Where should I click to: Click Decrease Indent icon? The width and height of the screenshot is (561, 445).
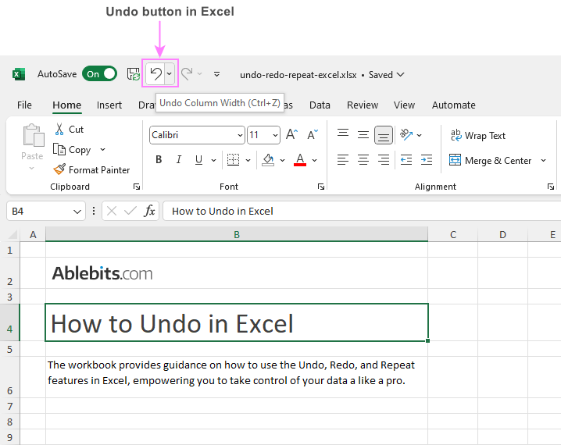pyautogui.click(x=406, y=160)
